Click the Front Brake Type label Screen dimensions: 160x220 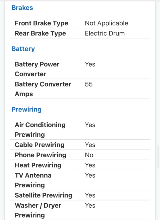click(41, 23)
